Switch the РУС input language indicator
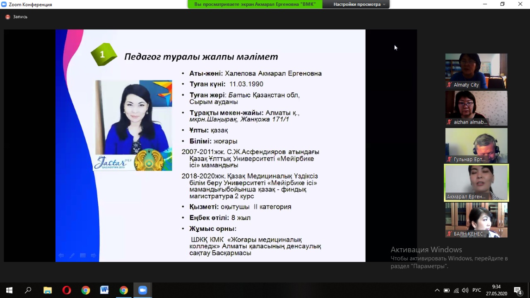 click(477, 290)
